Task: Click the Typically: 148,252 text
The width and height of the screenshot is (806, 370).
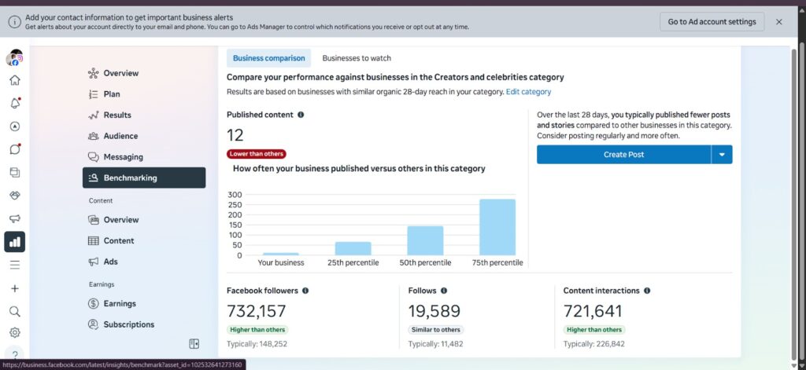Action: coord(257,344)
